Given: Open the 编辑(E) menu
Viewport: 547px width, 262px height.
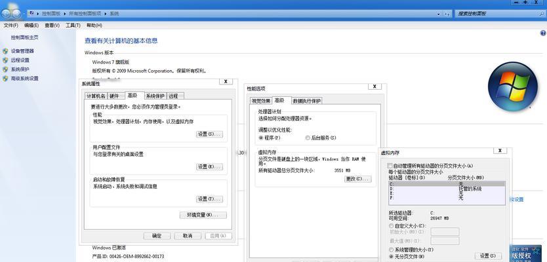Looking at the screenshot, I should point(31,26).
